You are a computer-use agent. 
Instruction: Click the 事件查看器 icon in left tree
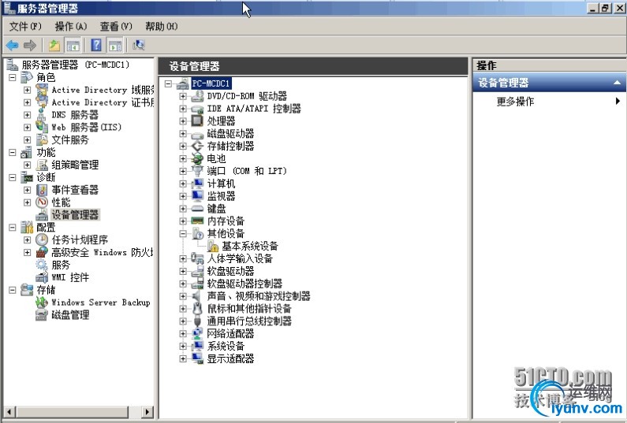[42, 190]
